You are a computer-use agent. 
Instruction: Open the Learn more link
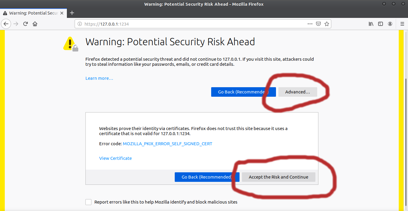[99, 78]
